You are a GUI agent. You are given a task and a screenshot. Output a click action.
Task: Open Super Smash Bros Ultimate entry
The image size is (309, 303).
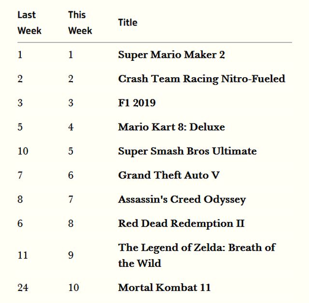pos(187,151)
